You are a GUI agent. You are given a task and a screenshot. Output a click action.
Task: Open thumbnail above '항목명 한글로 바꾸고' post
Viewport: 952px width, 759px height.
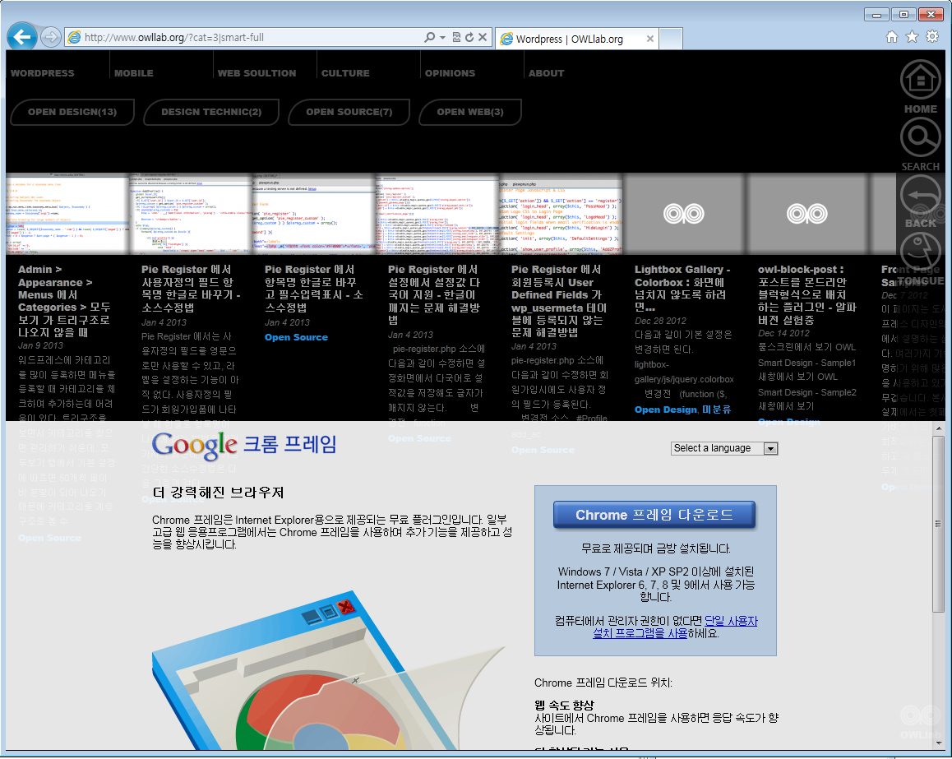[313, 214]
